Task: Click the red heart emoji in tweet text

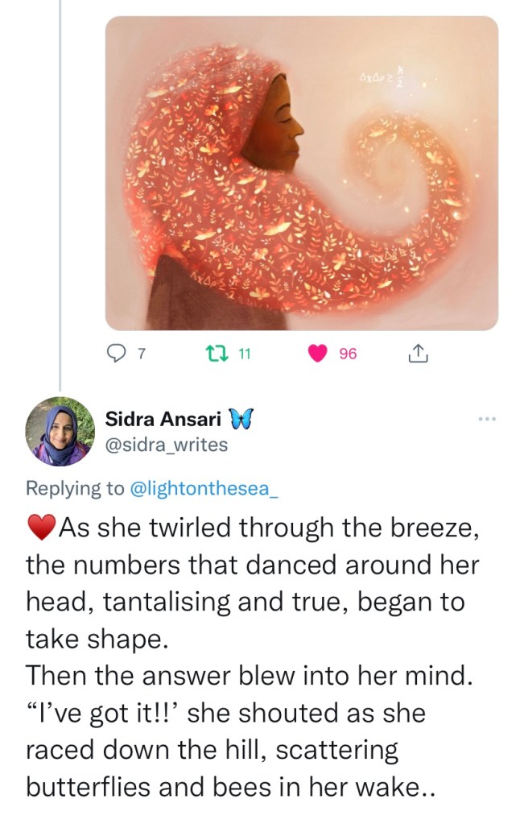Action: [40, 528]
